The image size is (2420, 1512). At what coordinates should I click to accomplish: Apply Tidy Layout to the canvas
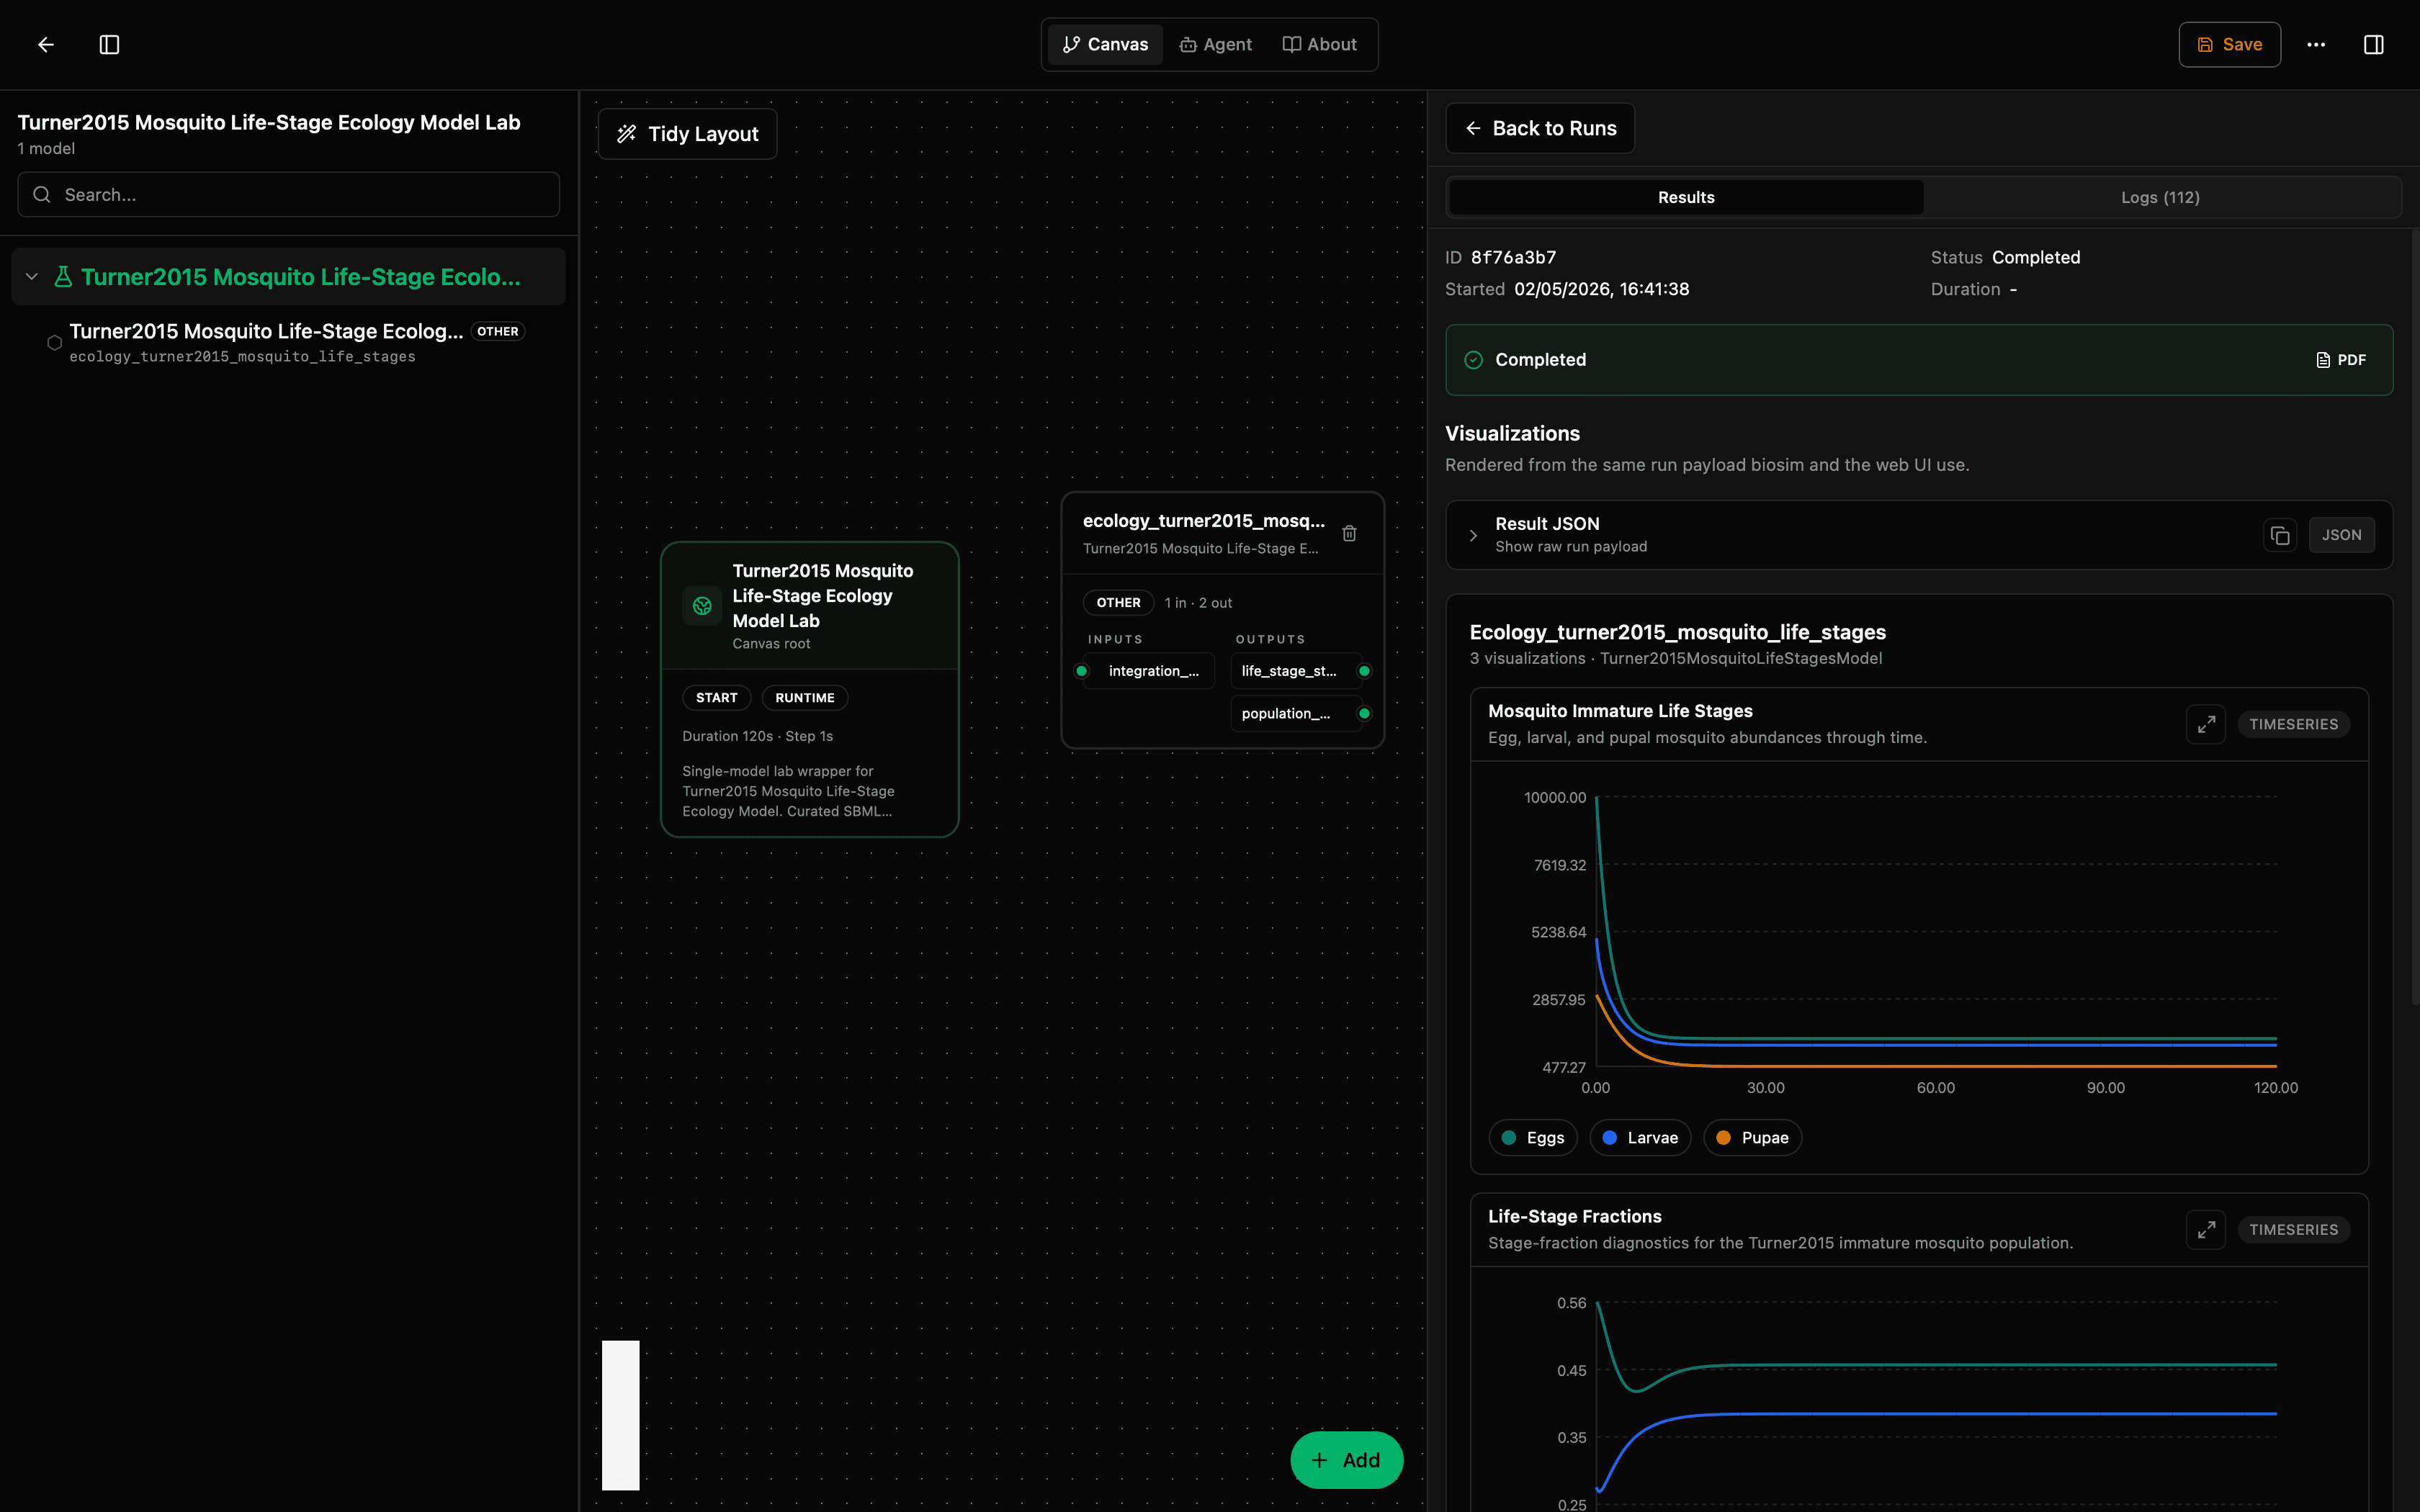(x=688, y=134)
